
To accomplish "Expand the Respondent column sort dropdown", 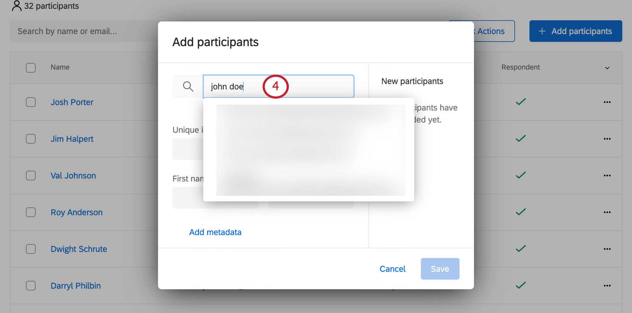I will (x=607, y=68).
